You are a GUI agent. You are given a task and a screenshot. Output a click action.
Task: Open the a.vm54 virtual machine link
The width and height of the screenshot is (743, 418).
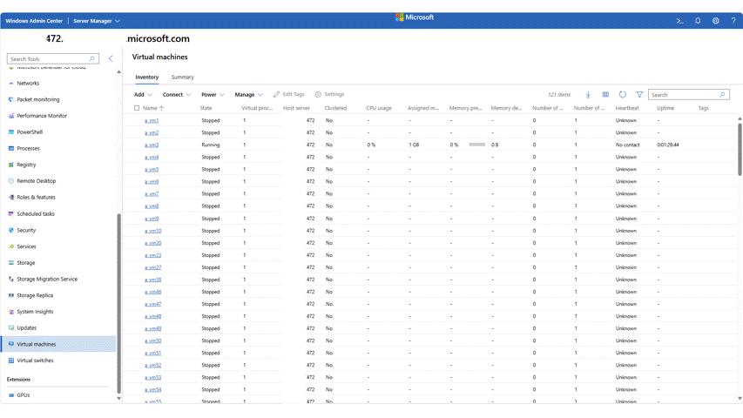(x=153, y=389)
